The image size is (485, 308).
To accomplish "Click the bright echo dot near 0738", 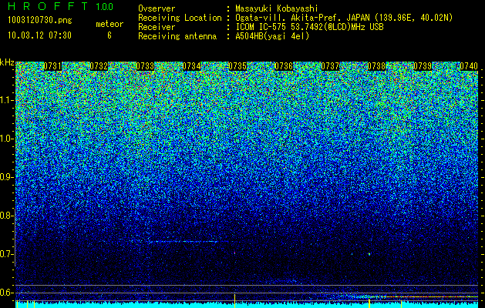I will pos(369,254).
